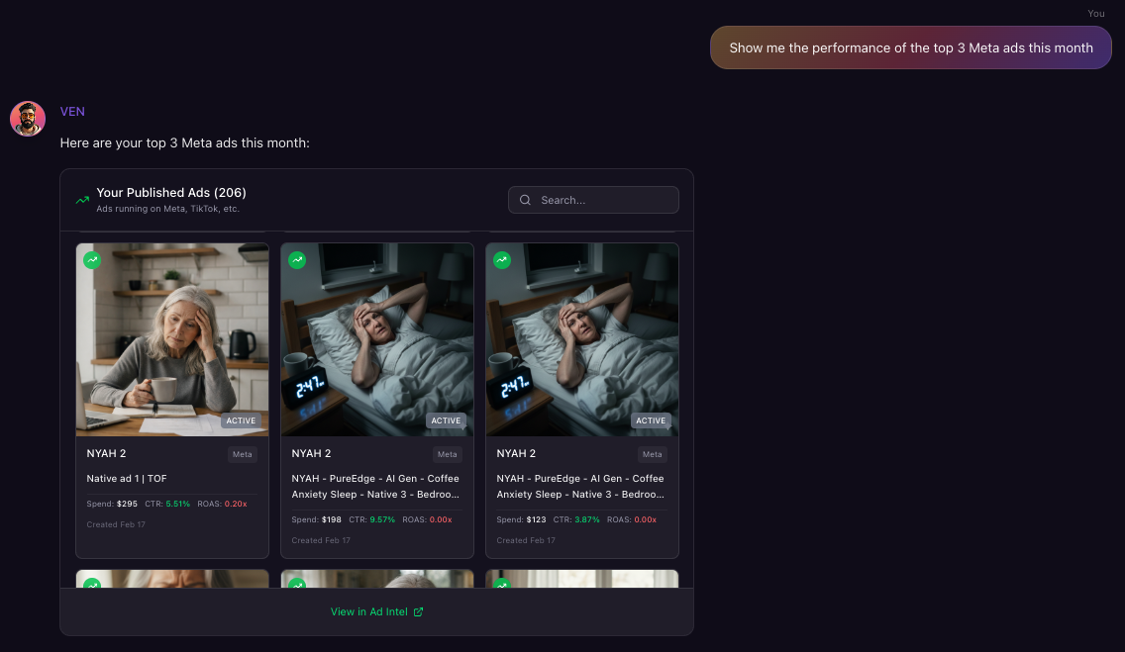Click the magnifying glass icon in the search box
1125x652 pixels.
click(x=526, y=200)
